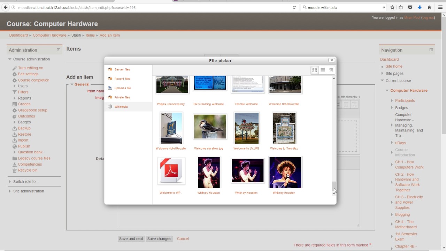The image size is (446, 251).
Task: Choose the Welcome to Trevélez thumbnail
Action: (x=284, y=128)
